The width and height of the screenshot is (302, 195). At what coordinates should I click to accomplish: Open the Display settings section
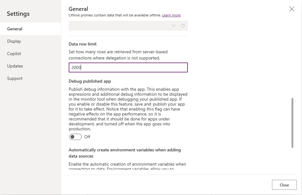[x=14, y=41]
